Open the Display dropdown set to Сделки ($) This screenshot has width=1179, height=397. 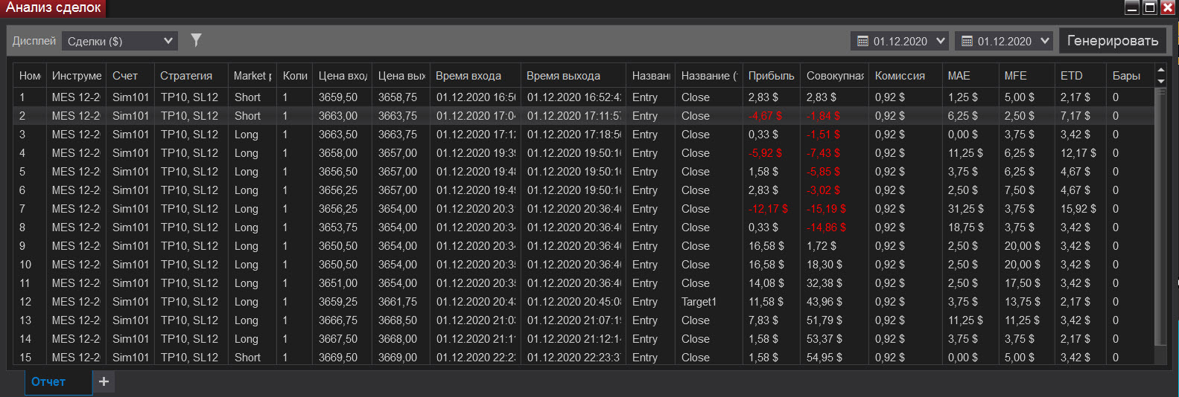pos(120,41)
